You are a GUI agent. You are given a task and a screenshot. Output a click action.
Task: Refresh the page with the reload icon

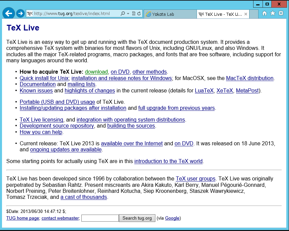point(139,14)
